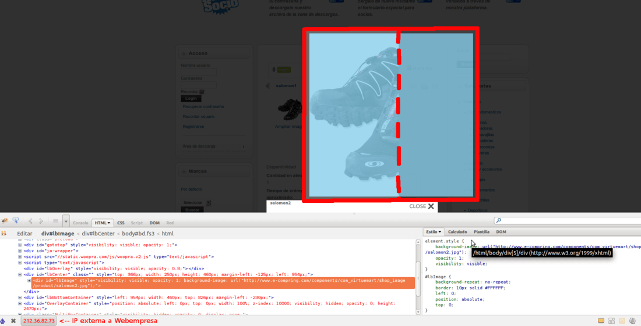Click the 212.36.82.73 IP status button

[x=38, y=321]
